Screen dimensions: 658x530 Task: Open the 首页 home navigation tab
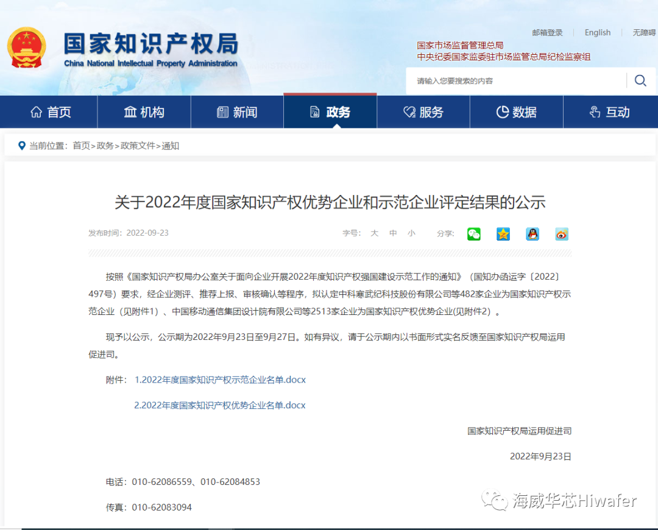click(x=51, y=112)
